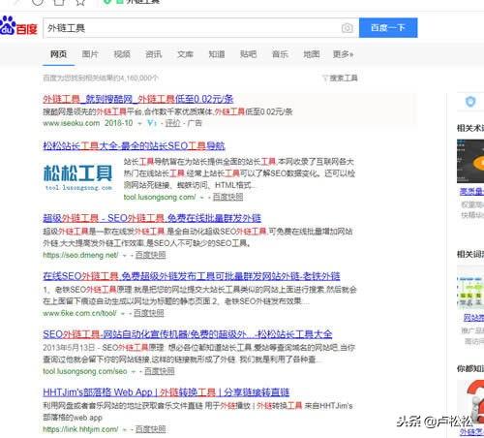
Task: Switch to the 图片 tab
Action: pos(90,54)
